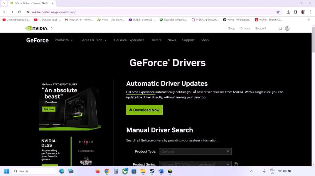Screen dimensions: 315x176
Task: Switch to Official GeForce Drivers tab
Action: [x=31, y=3]
